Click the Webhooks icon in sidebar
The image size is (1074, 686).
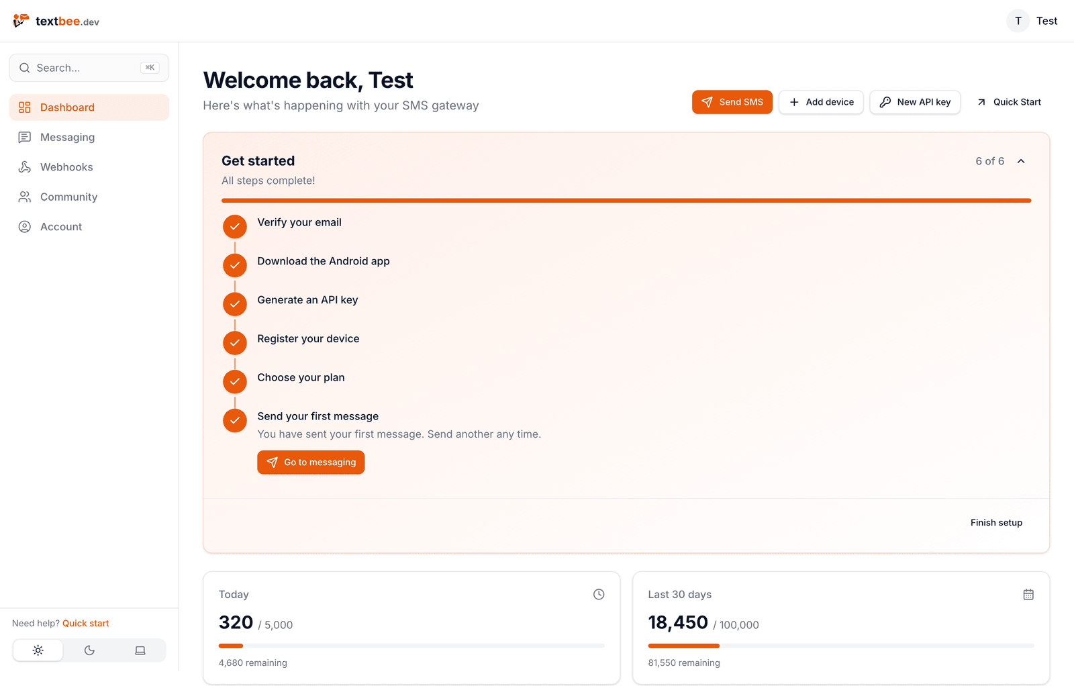coord(25,167)
